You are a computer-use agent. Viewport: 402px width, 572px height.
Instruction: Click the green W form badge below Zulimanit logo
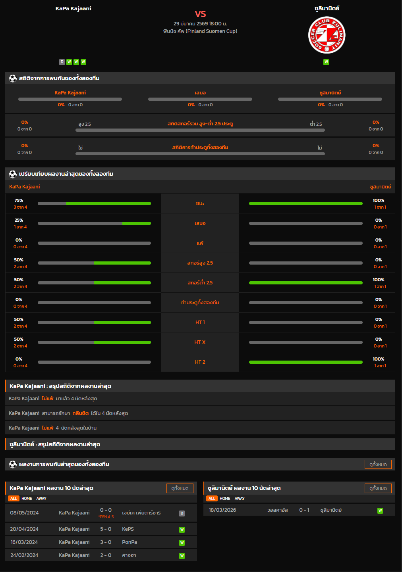click(x=326, y=62)
